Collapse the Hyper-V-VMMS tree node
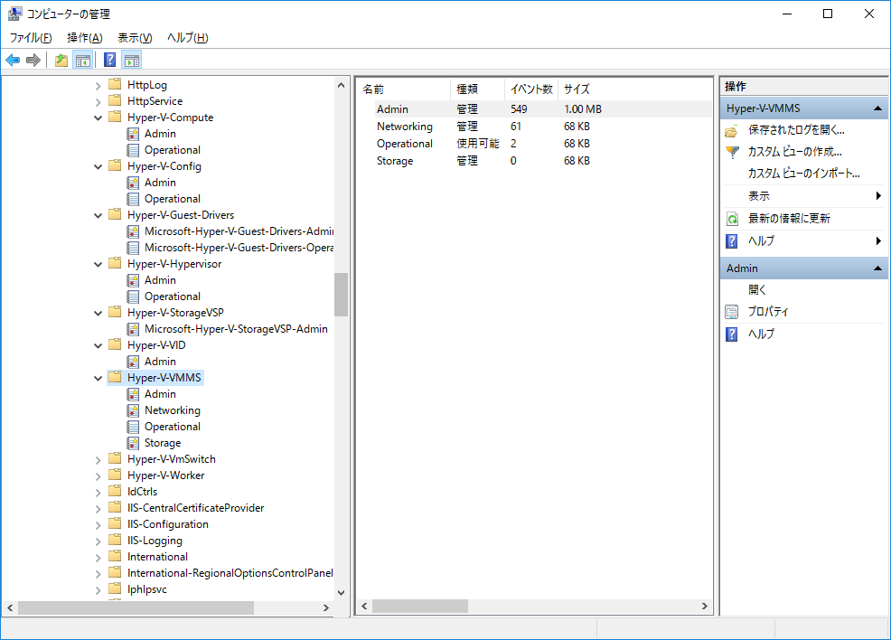Screen dimensions: 891x640 (x=98, y=378)
